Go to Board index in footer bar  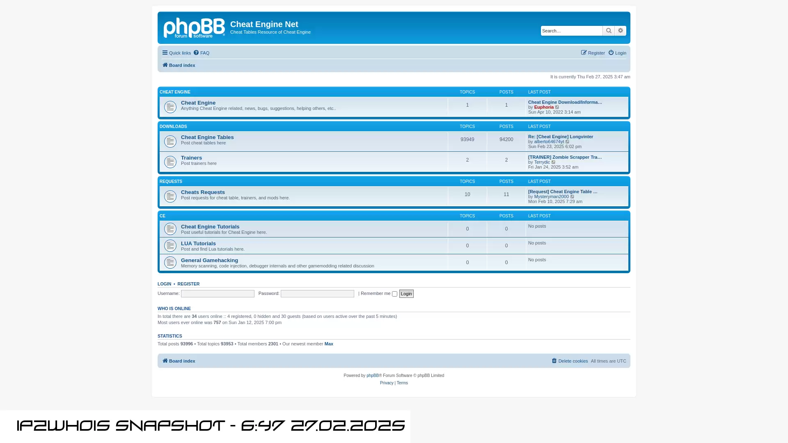click(179, 361)
